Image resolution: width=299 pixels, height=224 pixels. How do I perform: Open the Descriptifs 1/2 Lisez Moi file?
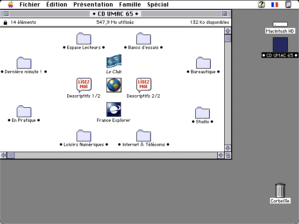click(84, 85)
